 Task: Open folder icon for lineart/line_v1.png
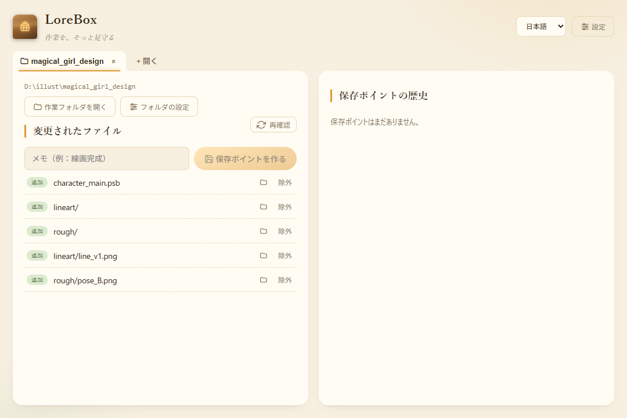pos(264,255)
